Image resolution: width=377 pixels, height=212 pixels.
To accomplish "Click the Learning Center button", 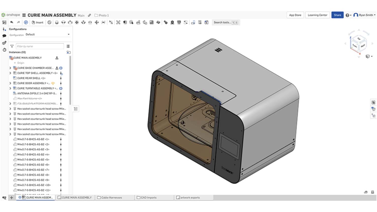I will tap(317, 15).
